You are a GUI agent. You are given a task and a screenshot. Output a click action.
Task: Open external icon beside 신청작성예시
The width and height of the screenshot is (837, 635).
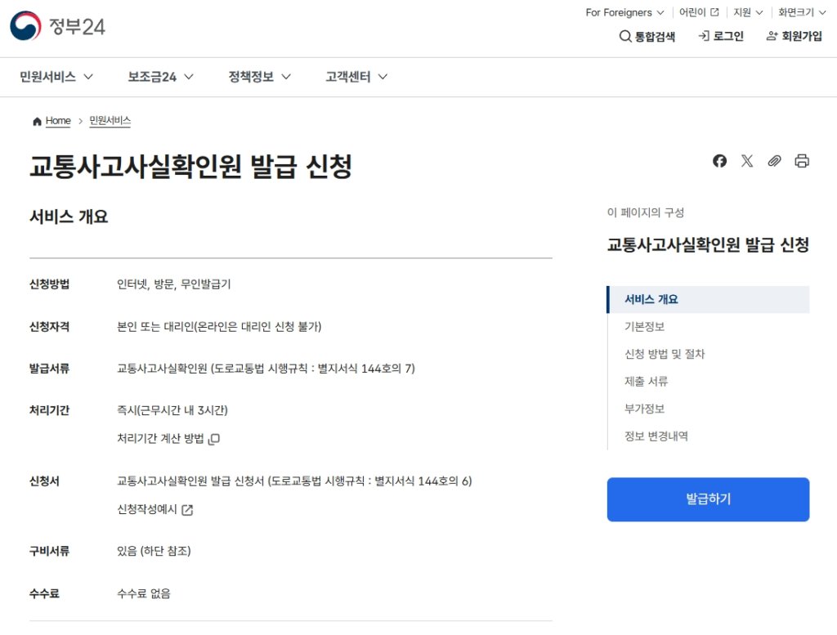187,510
